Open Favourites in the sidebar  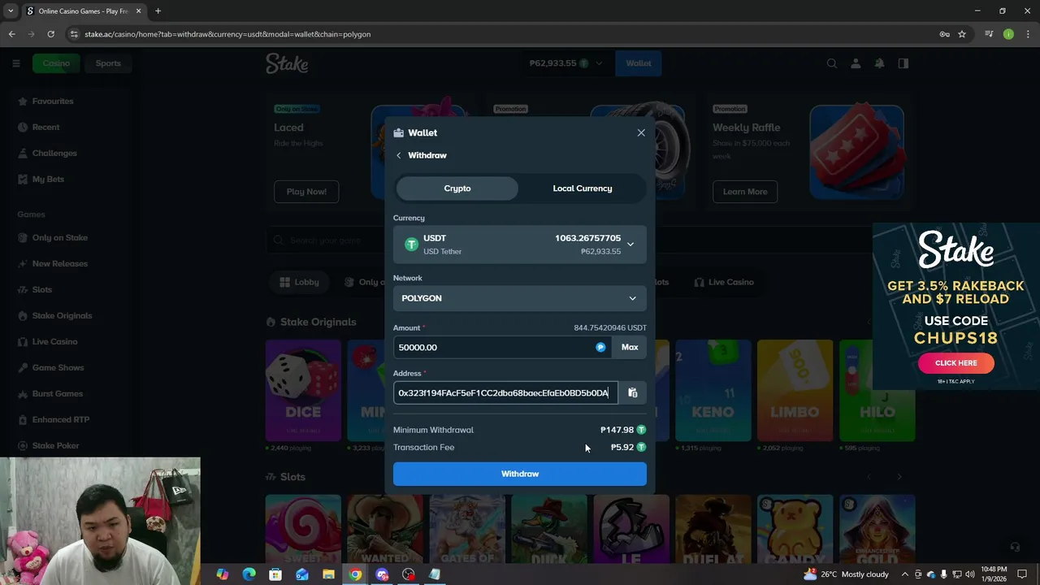point(53,102)
